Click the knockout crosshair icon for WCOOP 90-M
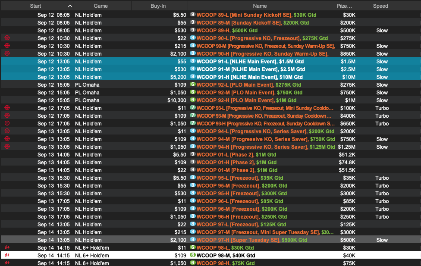Screen dimensions: 421x266 point(7,46)
